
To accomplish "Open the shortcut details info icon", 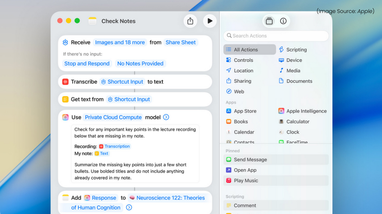I will click(x=283, y=21).
